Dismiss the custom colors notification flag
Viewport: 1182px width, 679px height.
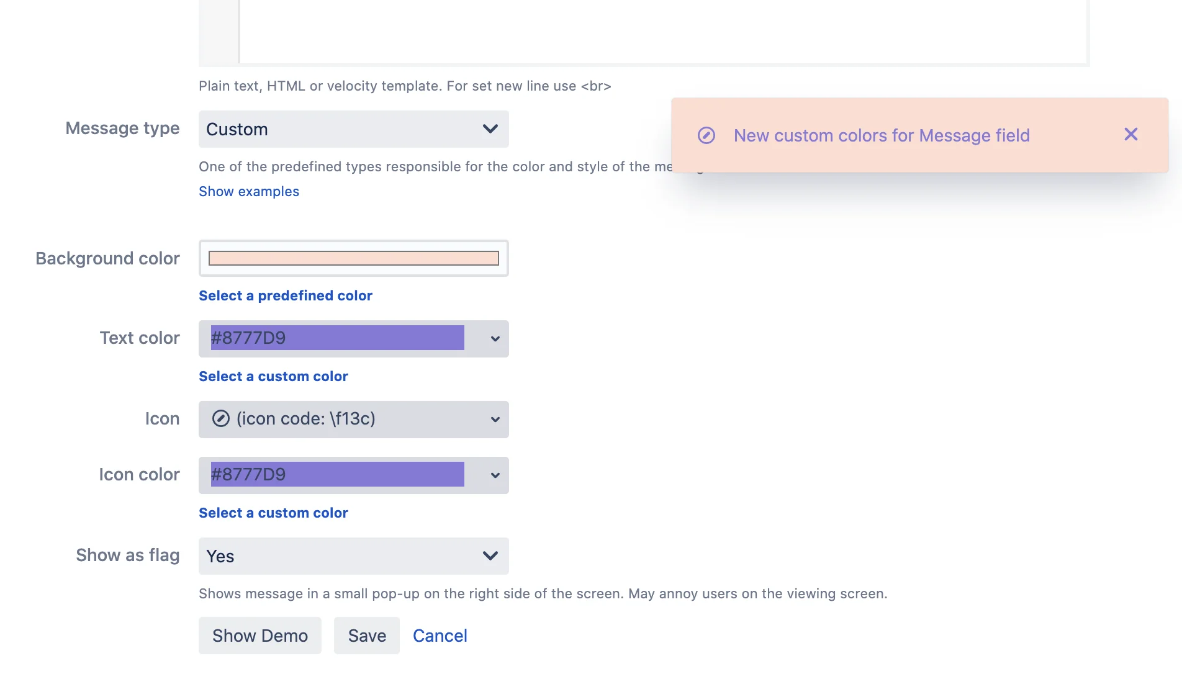1131,134
